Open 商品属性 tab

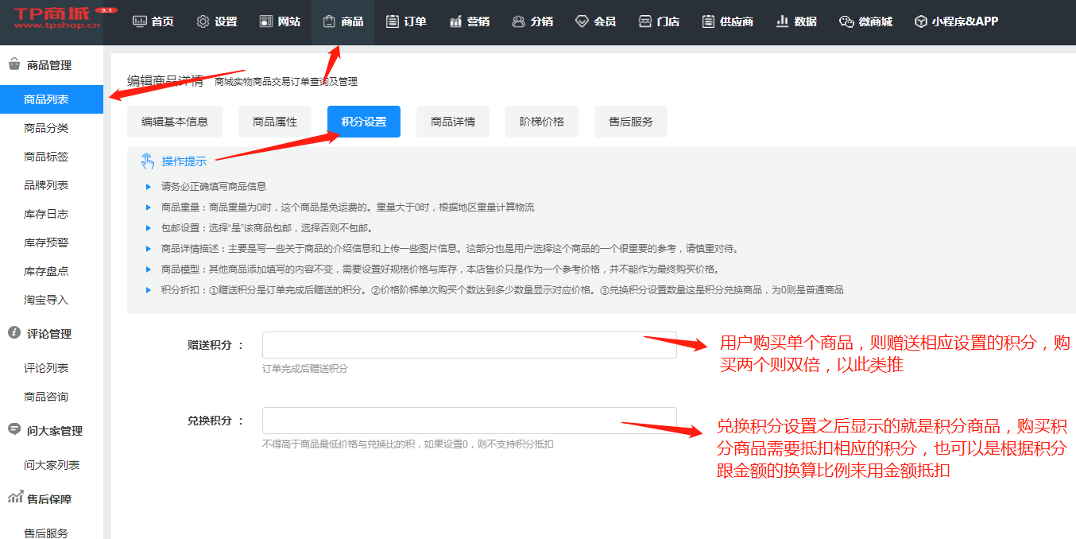pyautogui.click(x=275, y=122)
